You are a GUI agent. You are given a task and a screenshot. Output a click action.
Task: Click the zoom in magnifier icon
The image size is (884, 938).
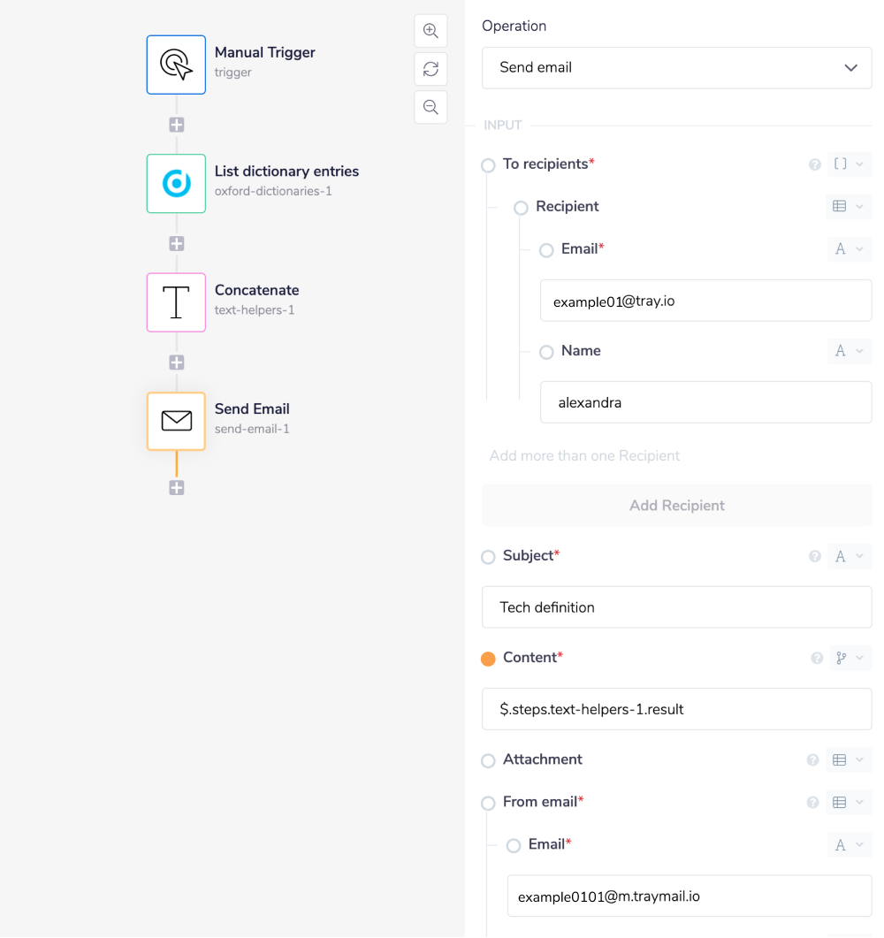pyautogui.click(x=431, y=31)
